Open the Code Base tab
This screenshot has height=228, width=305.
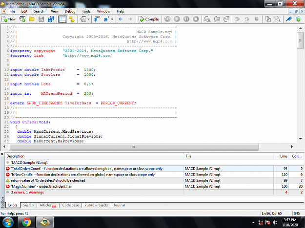click(x=70, y=205)
